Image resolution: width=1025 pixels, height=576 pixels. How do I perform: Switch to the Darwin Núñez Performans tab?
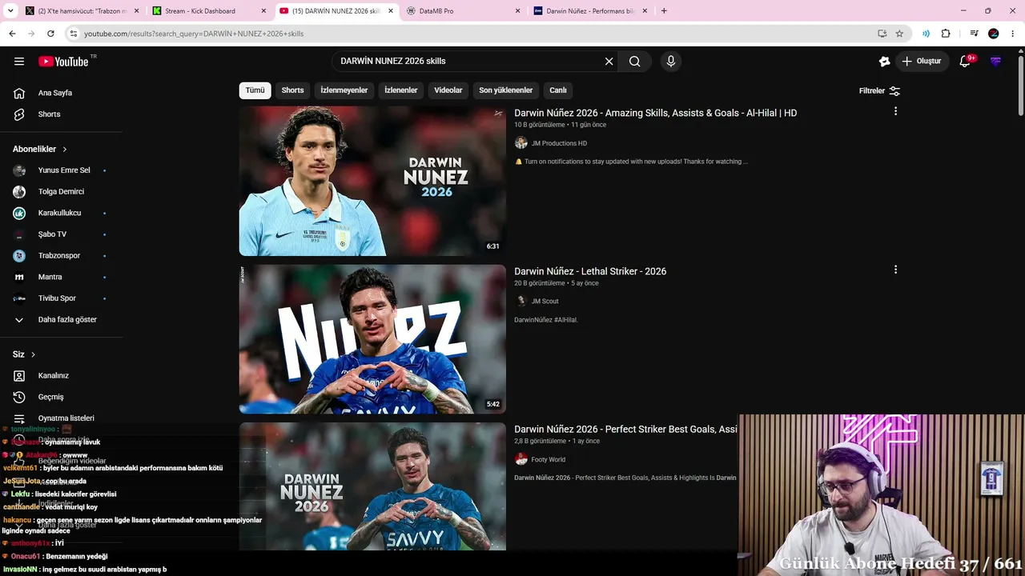591,11
